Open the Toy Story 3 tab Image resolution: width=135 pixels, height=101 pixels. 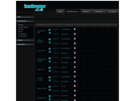click(x=113, y=11)
